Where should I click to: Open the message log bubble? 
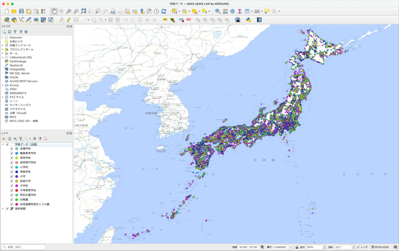(x=395, y=247)
